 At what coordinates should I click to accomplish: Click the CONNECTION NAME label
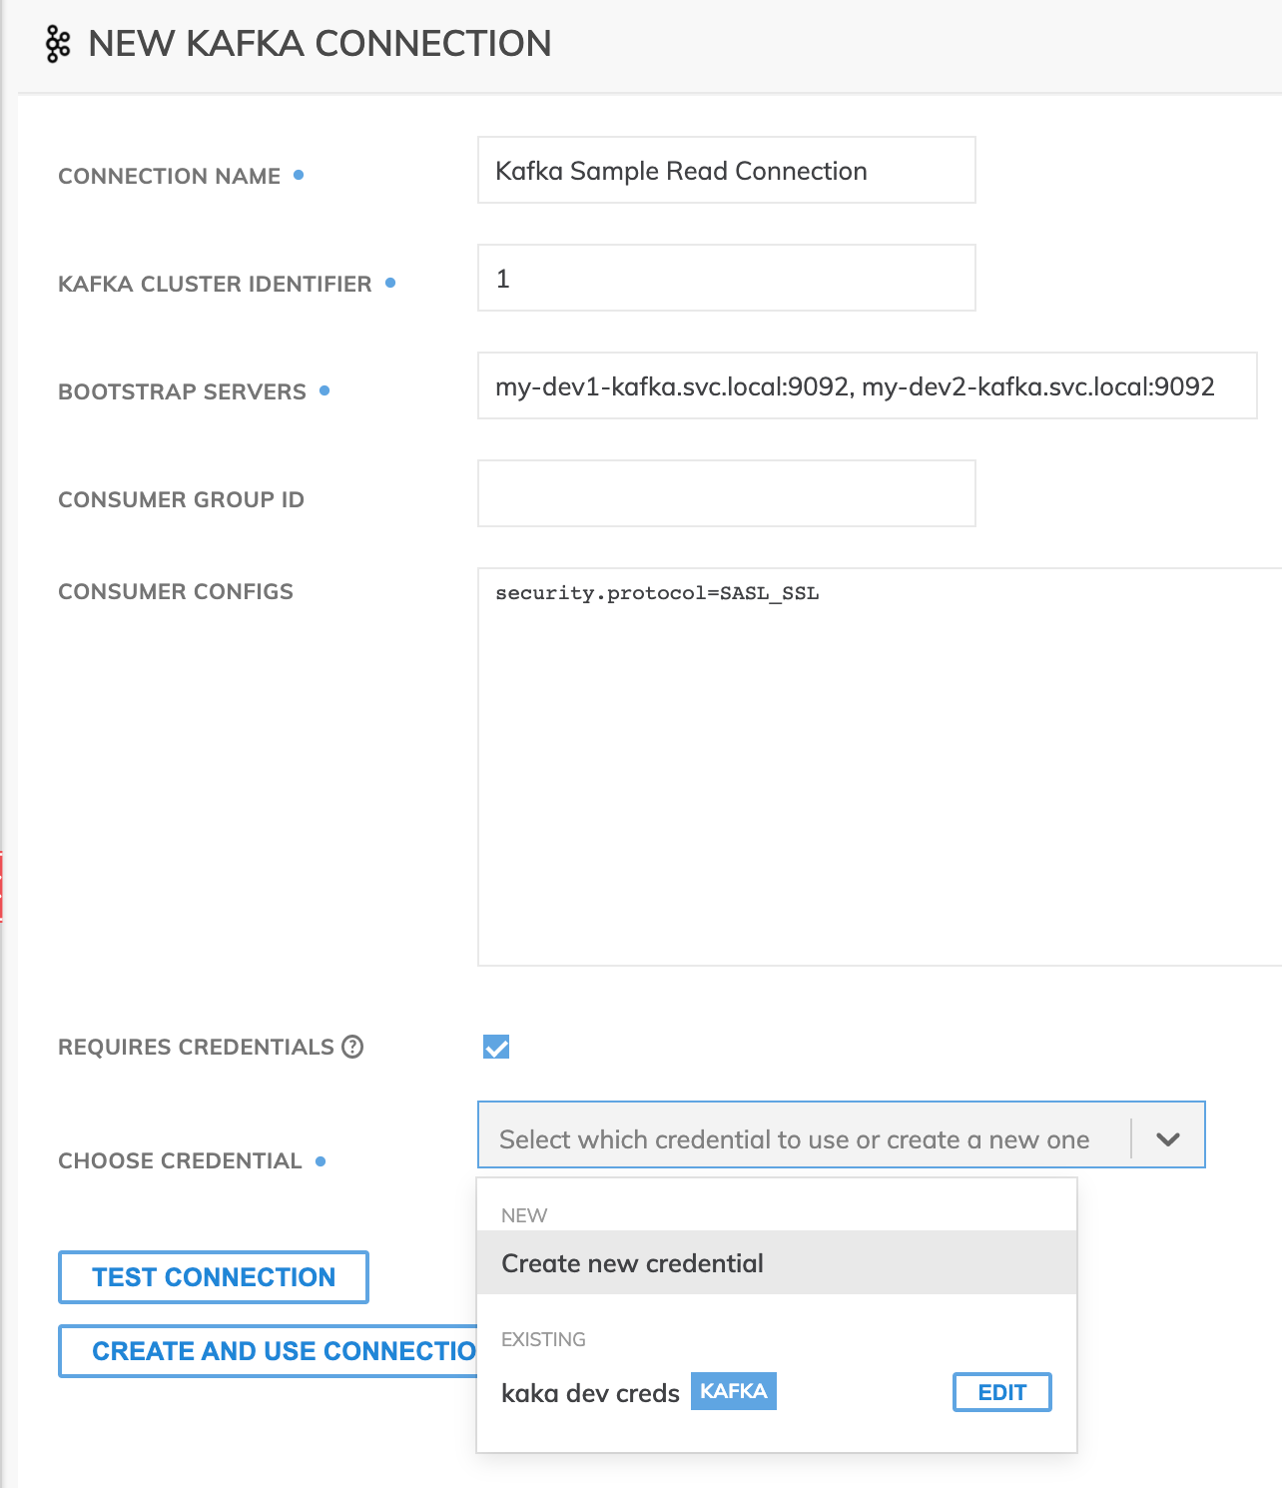(170, 176)
